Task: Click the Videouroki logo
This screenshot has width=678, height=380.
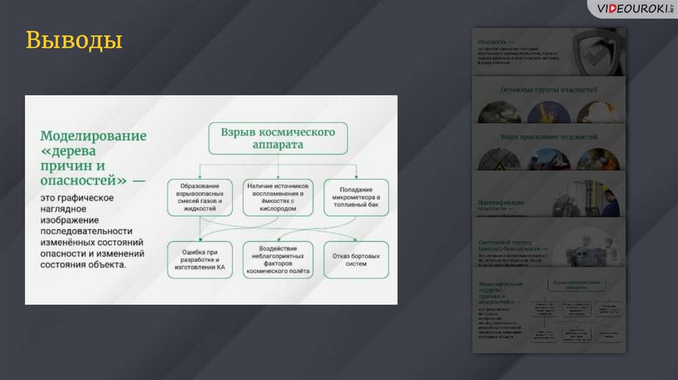Action: [x=634, y=9]
